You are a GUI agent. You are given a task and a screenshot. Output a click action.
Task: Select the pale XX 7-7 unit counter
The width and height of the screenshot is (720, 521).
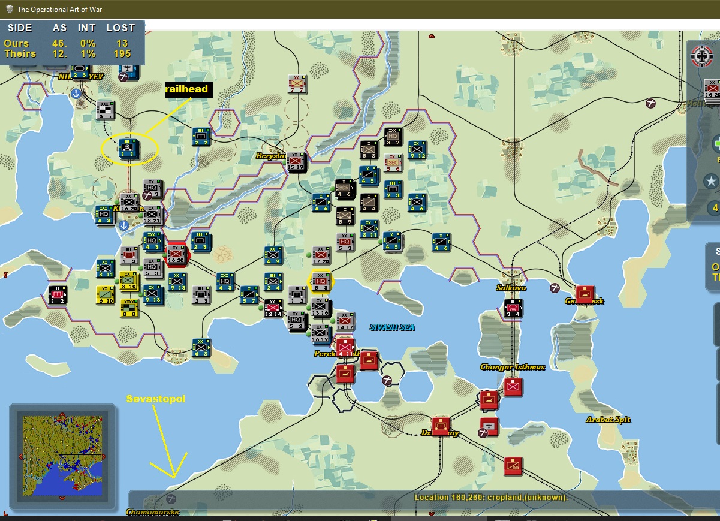pyautogui.click(x=297, y=84)
